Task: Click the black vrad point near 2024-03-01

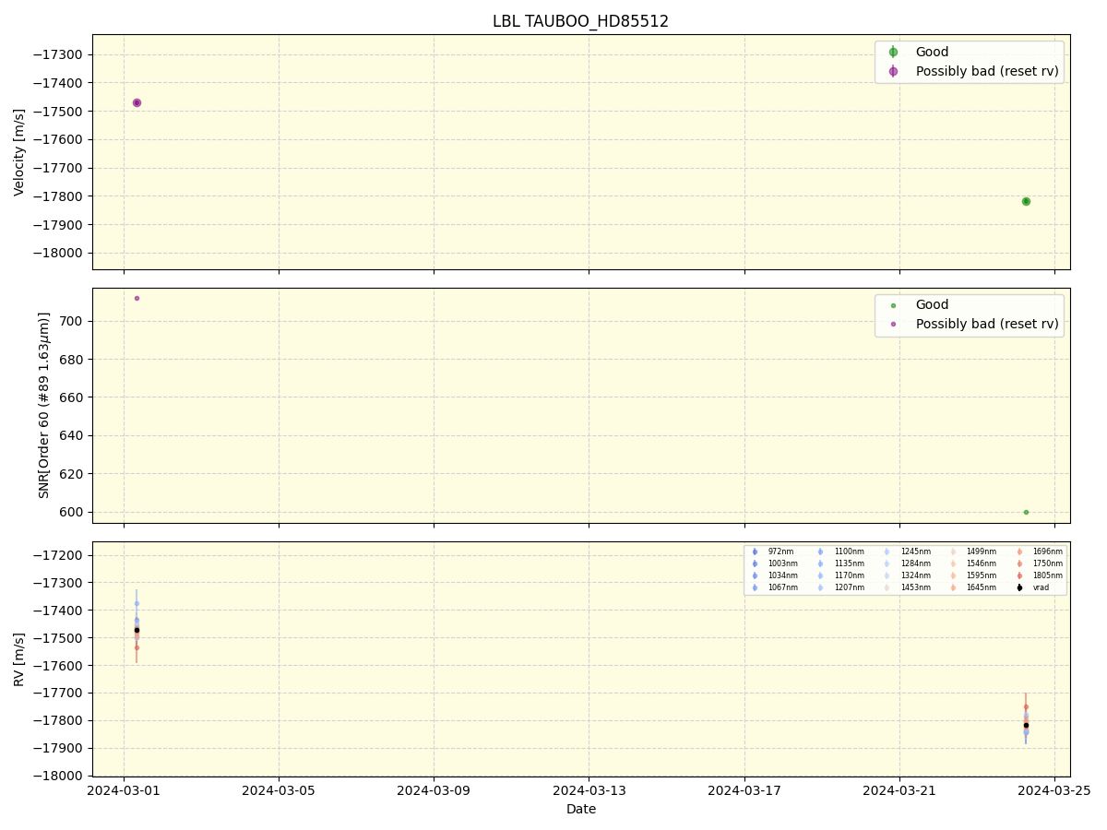Action: click(x=137, y=631)
